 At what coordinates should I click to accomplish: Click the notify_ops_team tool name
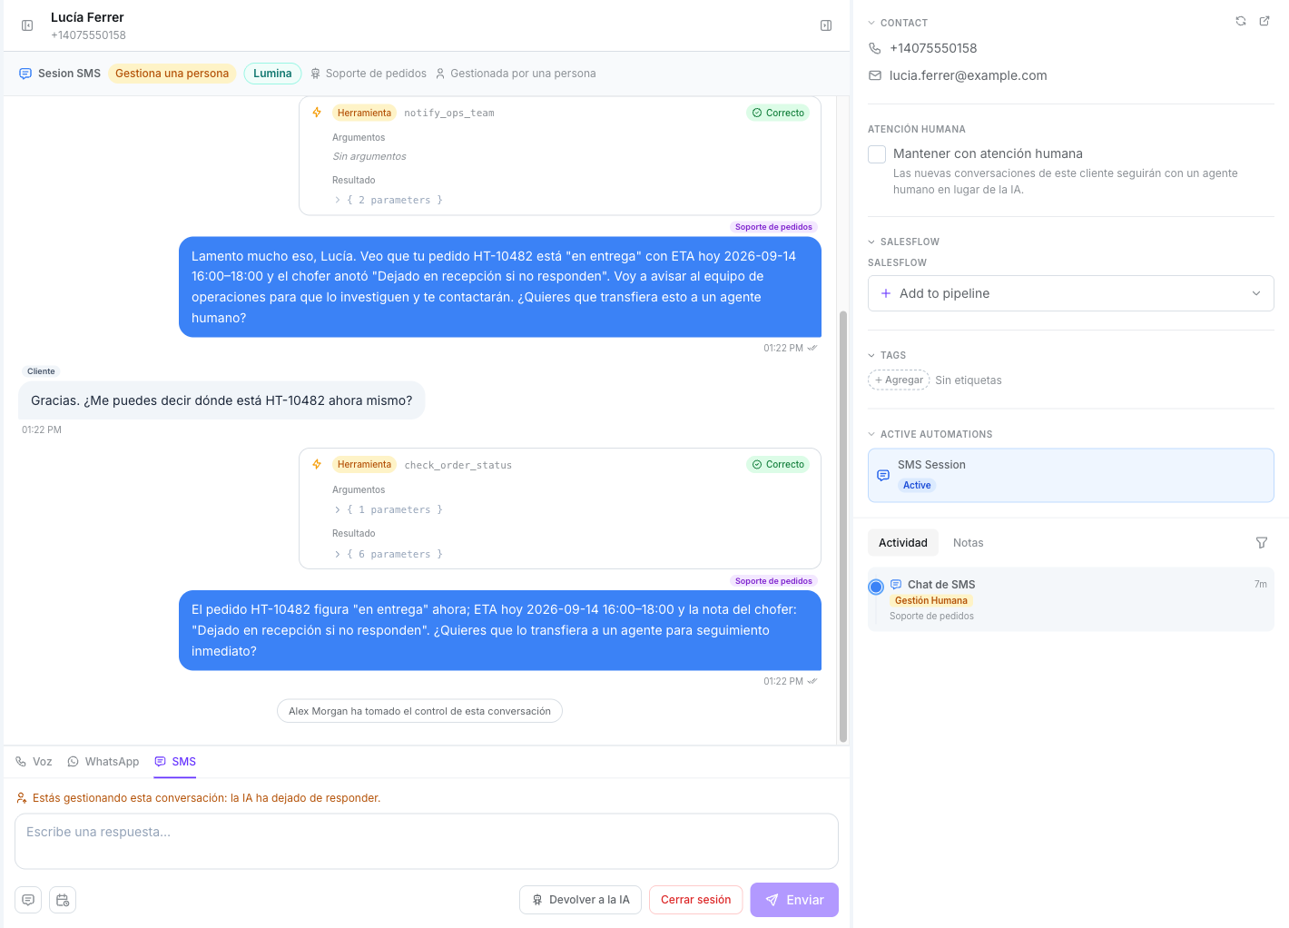pyautogui.click(x=449, y=113)
